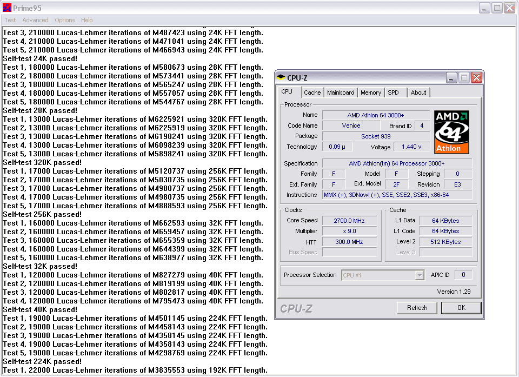Open the Advanced menu in Prime95
This screenshot has width=519, height=377.
click(x=36, y=20)
